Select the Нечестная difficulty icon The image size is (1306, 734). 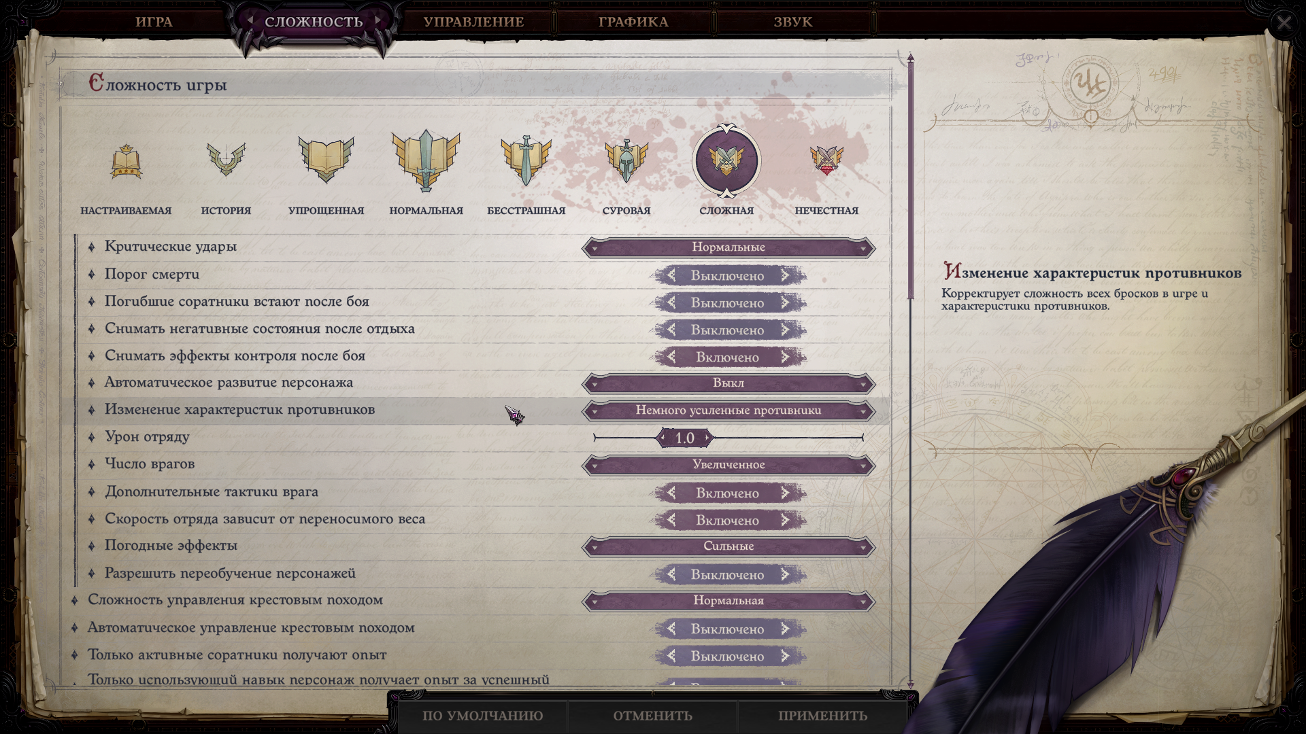826,161
